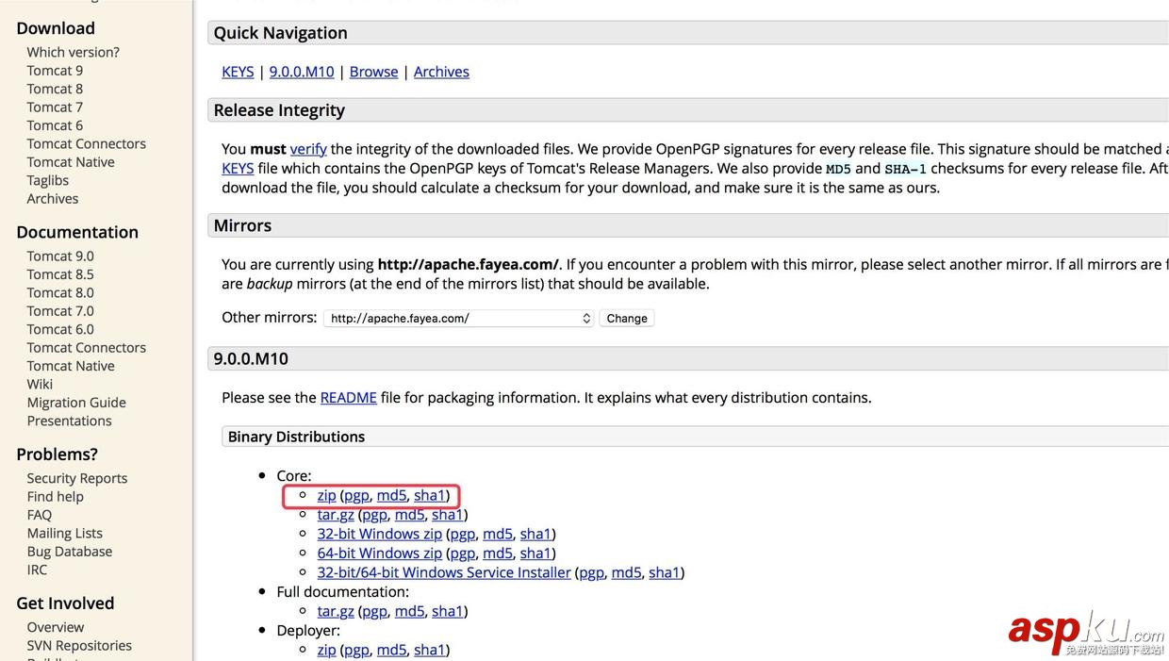The height and width of the screenshot is (661, 1169).
Task: Click the Change mirror button
Action: tap(627, 319)
